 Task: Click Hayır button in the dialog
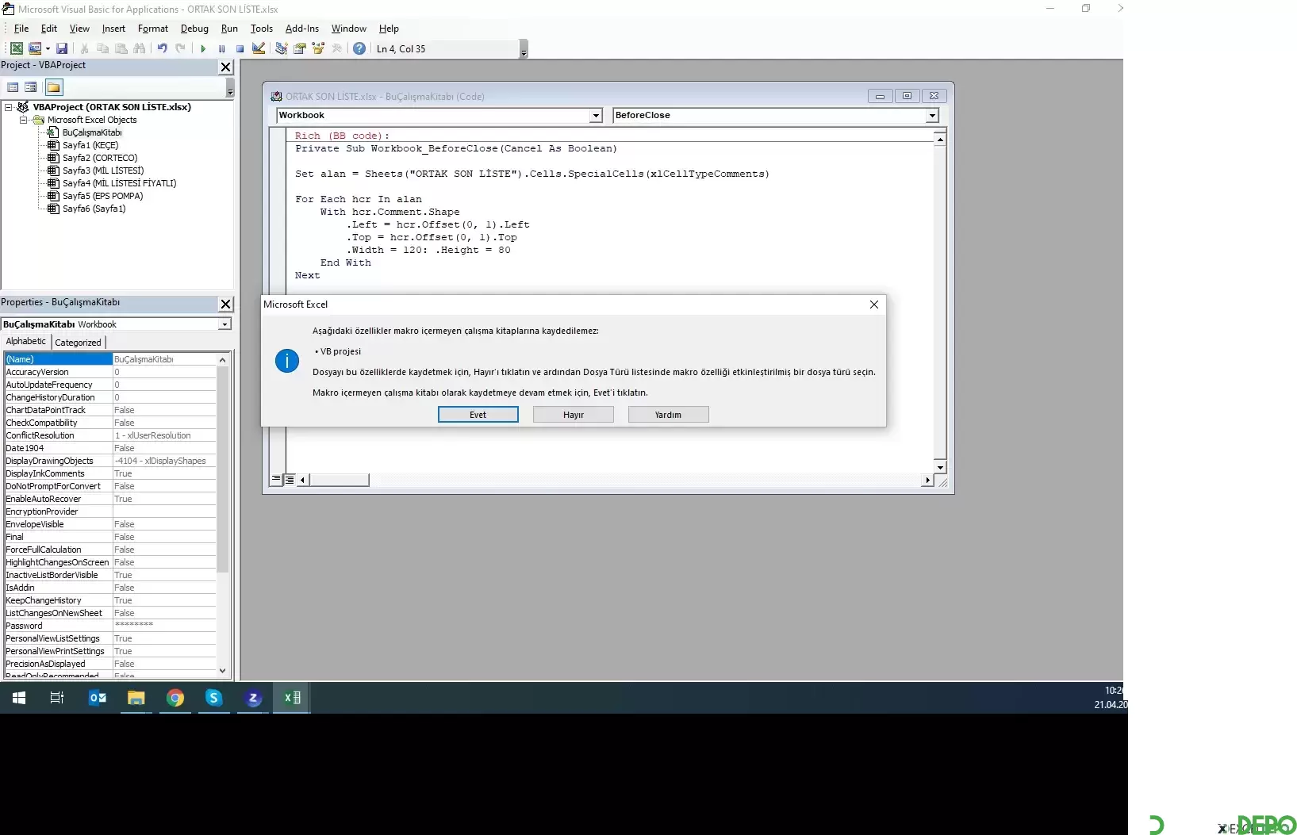tap(574, 415)
